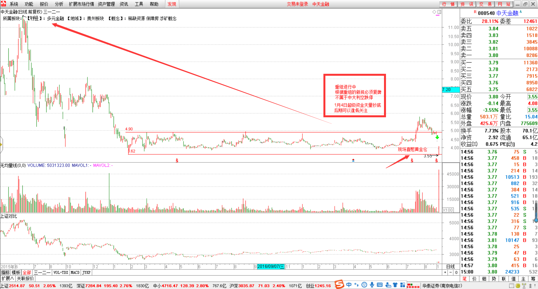Viewport: 538px width, 289px height.
Task: Click the red market breadth indicator icon
Action: pyautogui.click(x=413, y=286)
